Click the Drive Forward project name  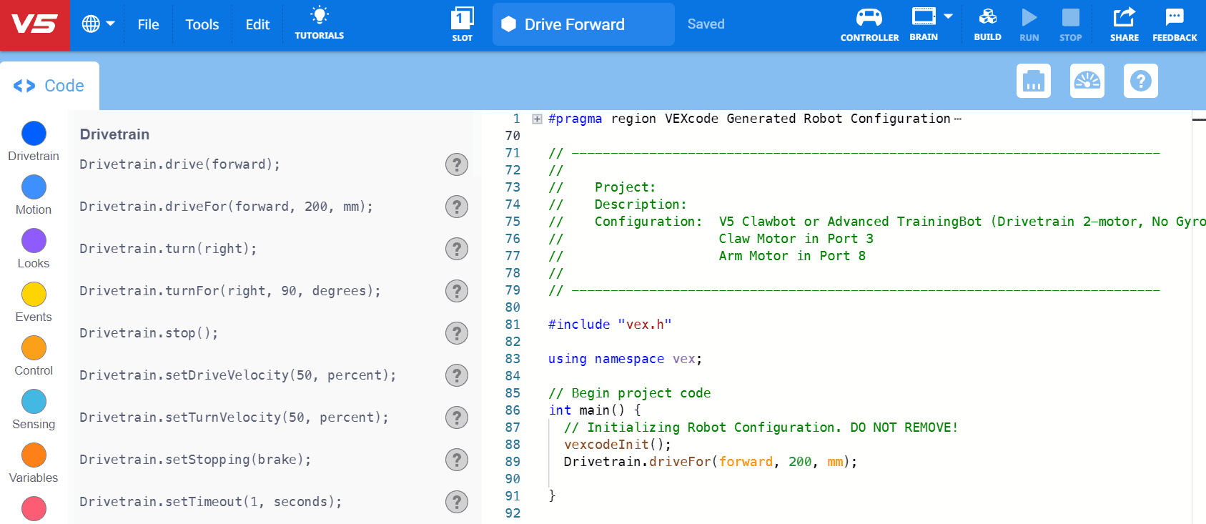tap(574, 25)
